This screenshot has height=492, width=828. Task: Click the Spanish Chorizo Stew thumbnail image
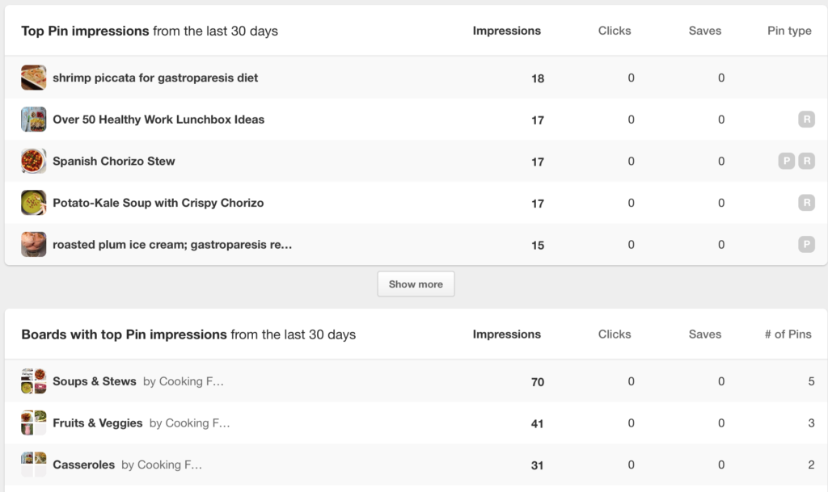pyautogui.click(x=33, y=161)
